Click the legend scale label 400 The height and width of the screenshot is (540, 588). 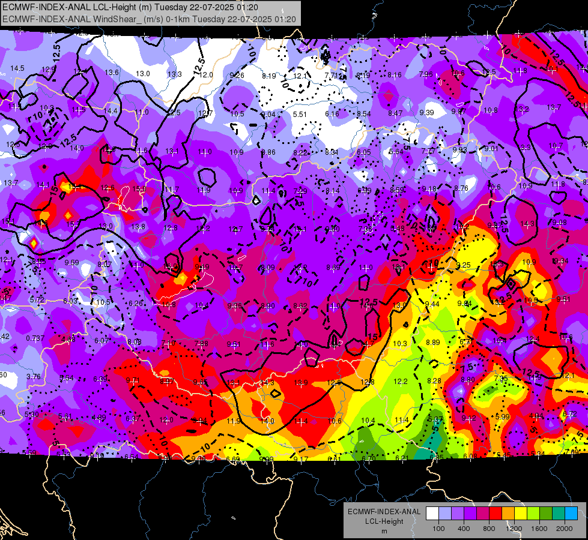(x=464, y=529)
